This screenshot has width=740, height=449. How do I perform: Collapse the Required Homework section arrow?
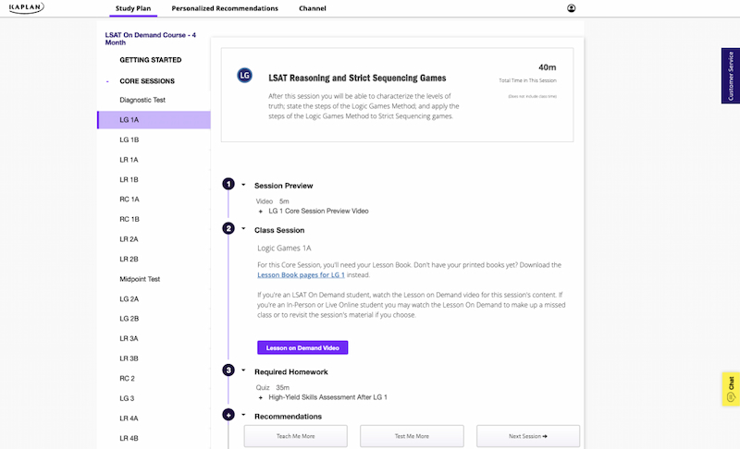pos(243,370)
